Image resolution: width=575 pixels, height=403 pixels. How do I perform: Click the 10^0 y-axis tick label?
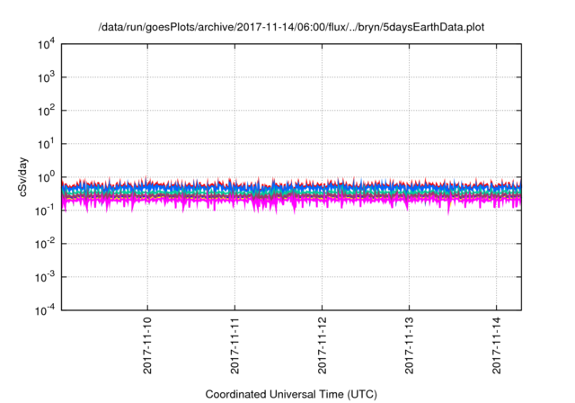coord(46,177)
